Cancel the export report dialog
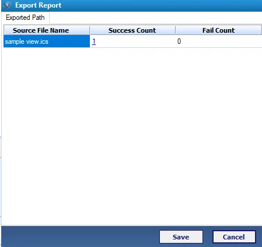262x247 pixels. coord(234,237)
